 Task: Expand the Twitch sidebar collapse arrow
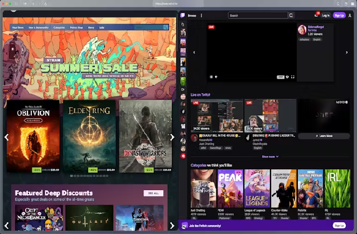pyautogui.click(x=182, y=25)
